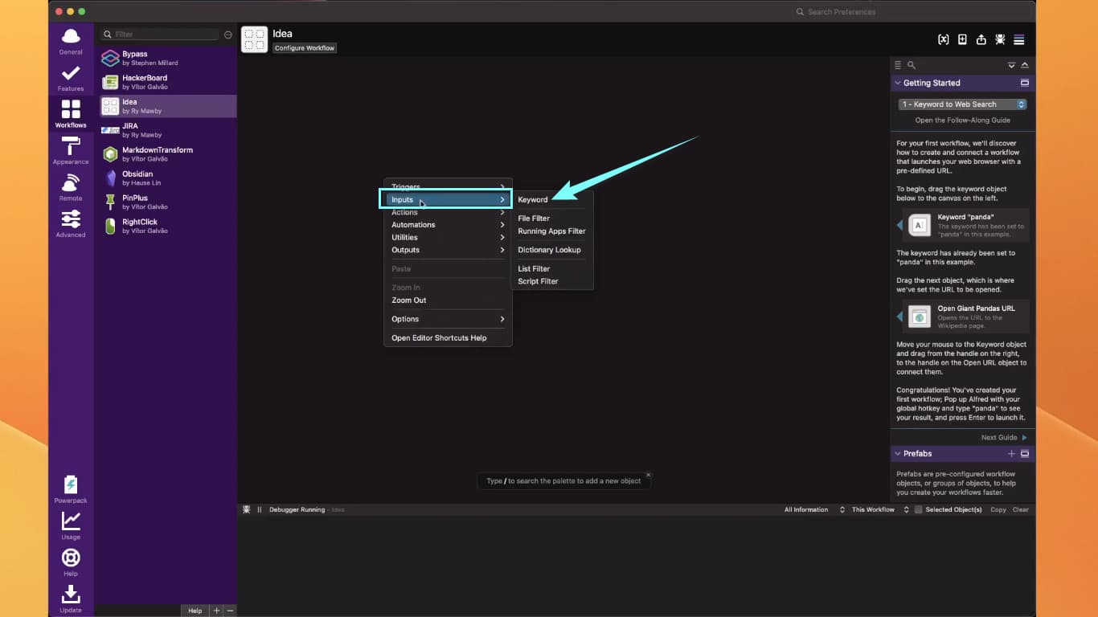Open the All Information dropdown

[x=814, y=509]
